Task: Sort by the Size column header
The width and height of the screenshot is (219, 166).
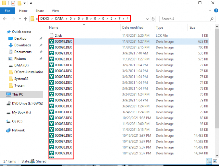Action: (192, 28)
